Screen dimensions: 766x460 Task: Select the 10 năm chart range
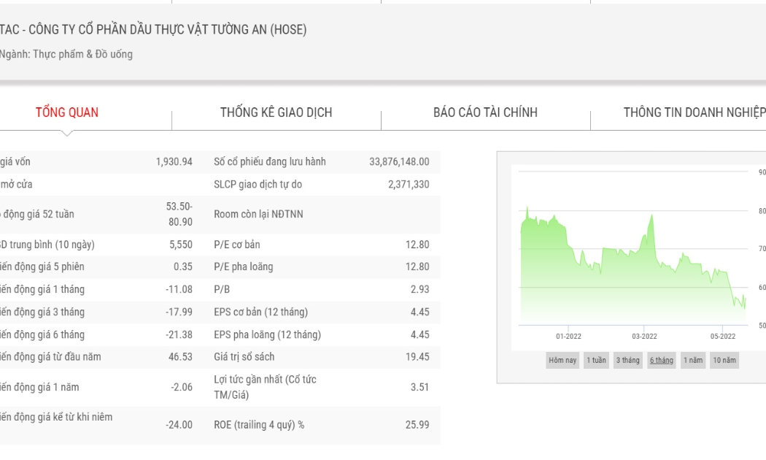click(724, 360)
